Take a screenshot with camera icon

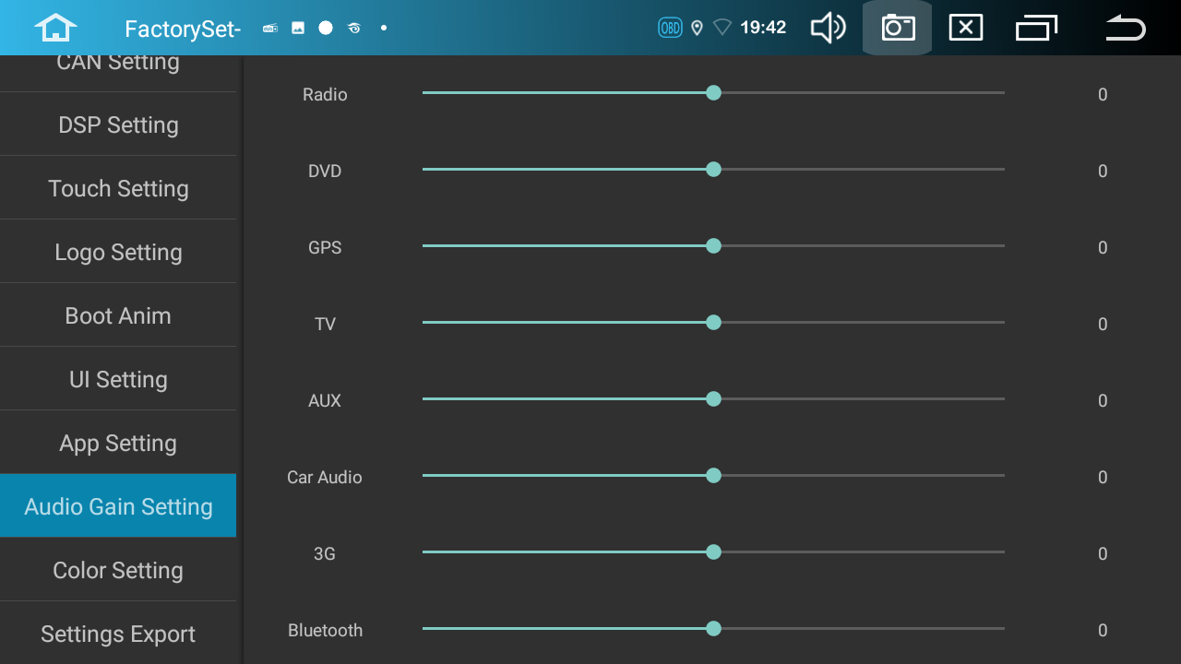point(898,28)
